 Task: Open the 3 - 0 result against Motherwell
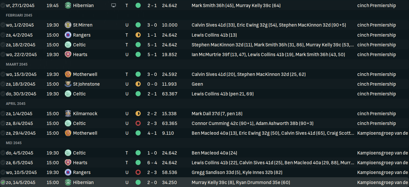152,74
